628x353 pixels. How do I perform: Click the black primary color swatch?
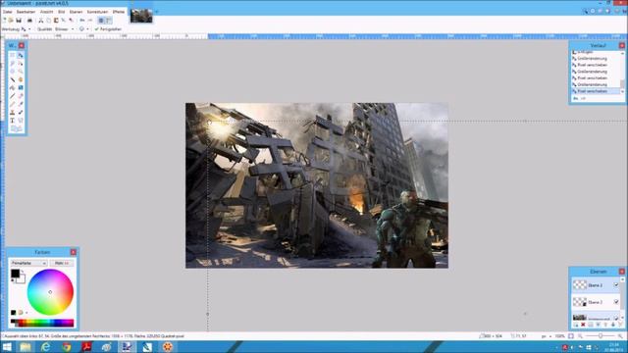(15, 274)
